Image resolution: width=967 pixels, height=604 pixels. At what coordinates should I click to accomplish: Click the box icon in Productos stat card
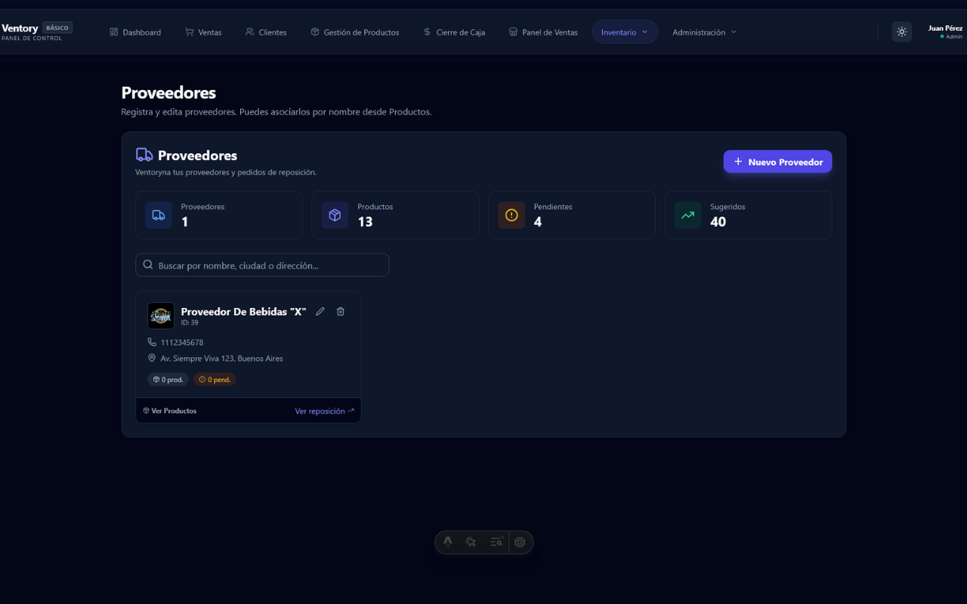coord(335,215)
